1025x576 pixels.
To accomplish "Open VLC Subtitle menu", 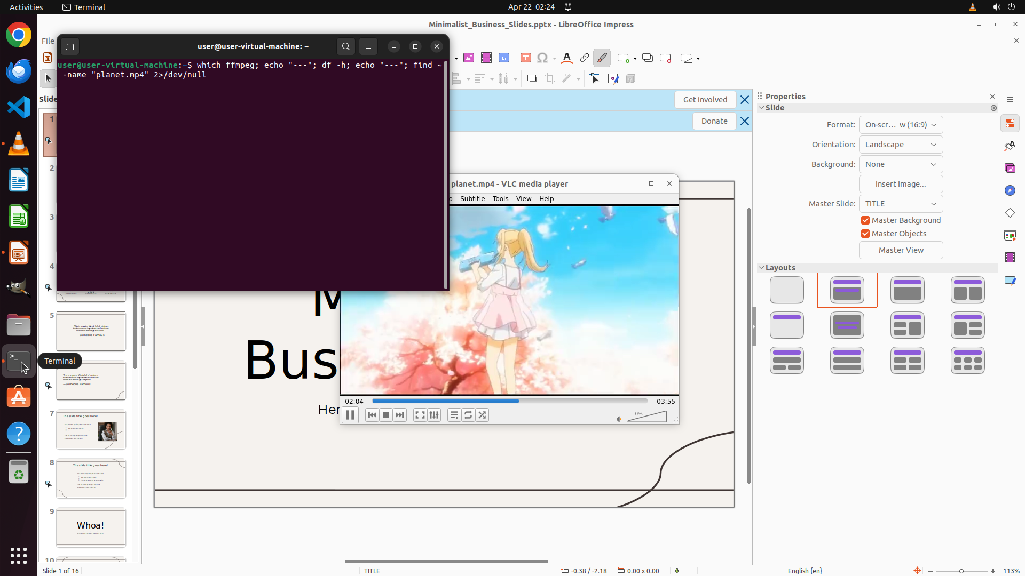I will (x=472, y=198).
